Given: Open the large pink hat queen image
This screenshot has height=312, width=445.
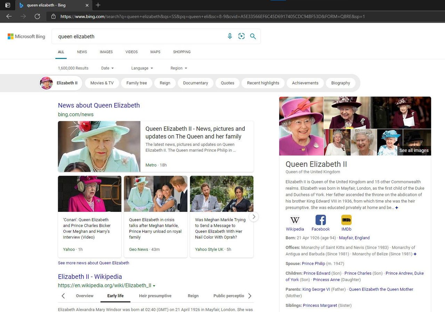Looking at the screenshot, I should pyautogui.click(x=301, y=126).
